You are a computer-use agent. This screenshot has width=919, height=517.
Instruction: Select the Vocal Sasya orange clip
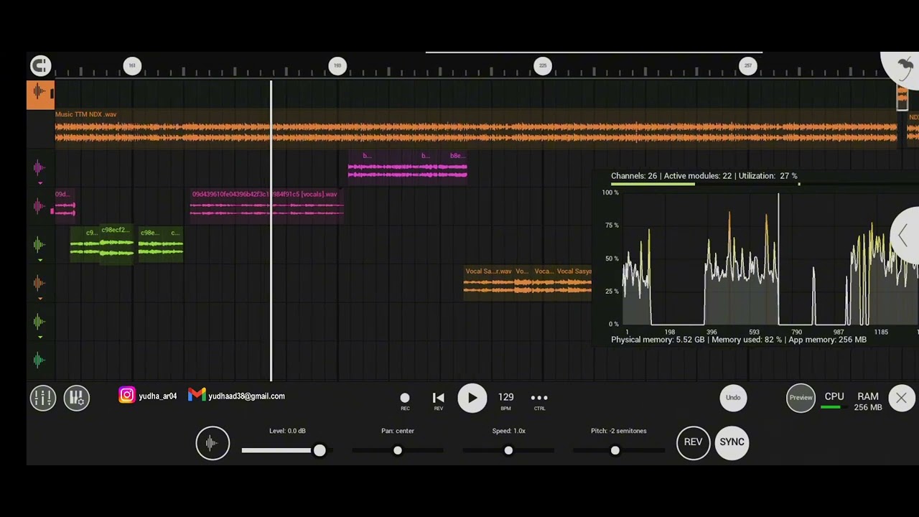pos(574,283)
